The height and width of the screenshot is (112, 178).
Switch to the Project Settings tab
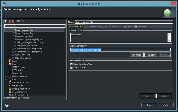pos(94,27)
